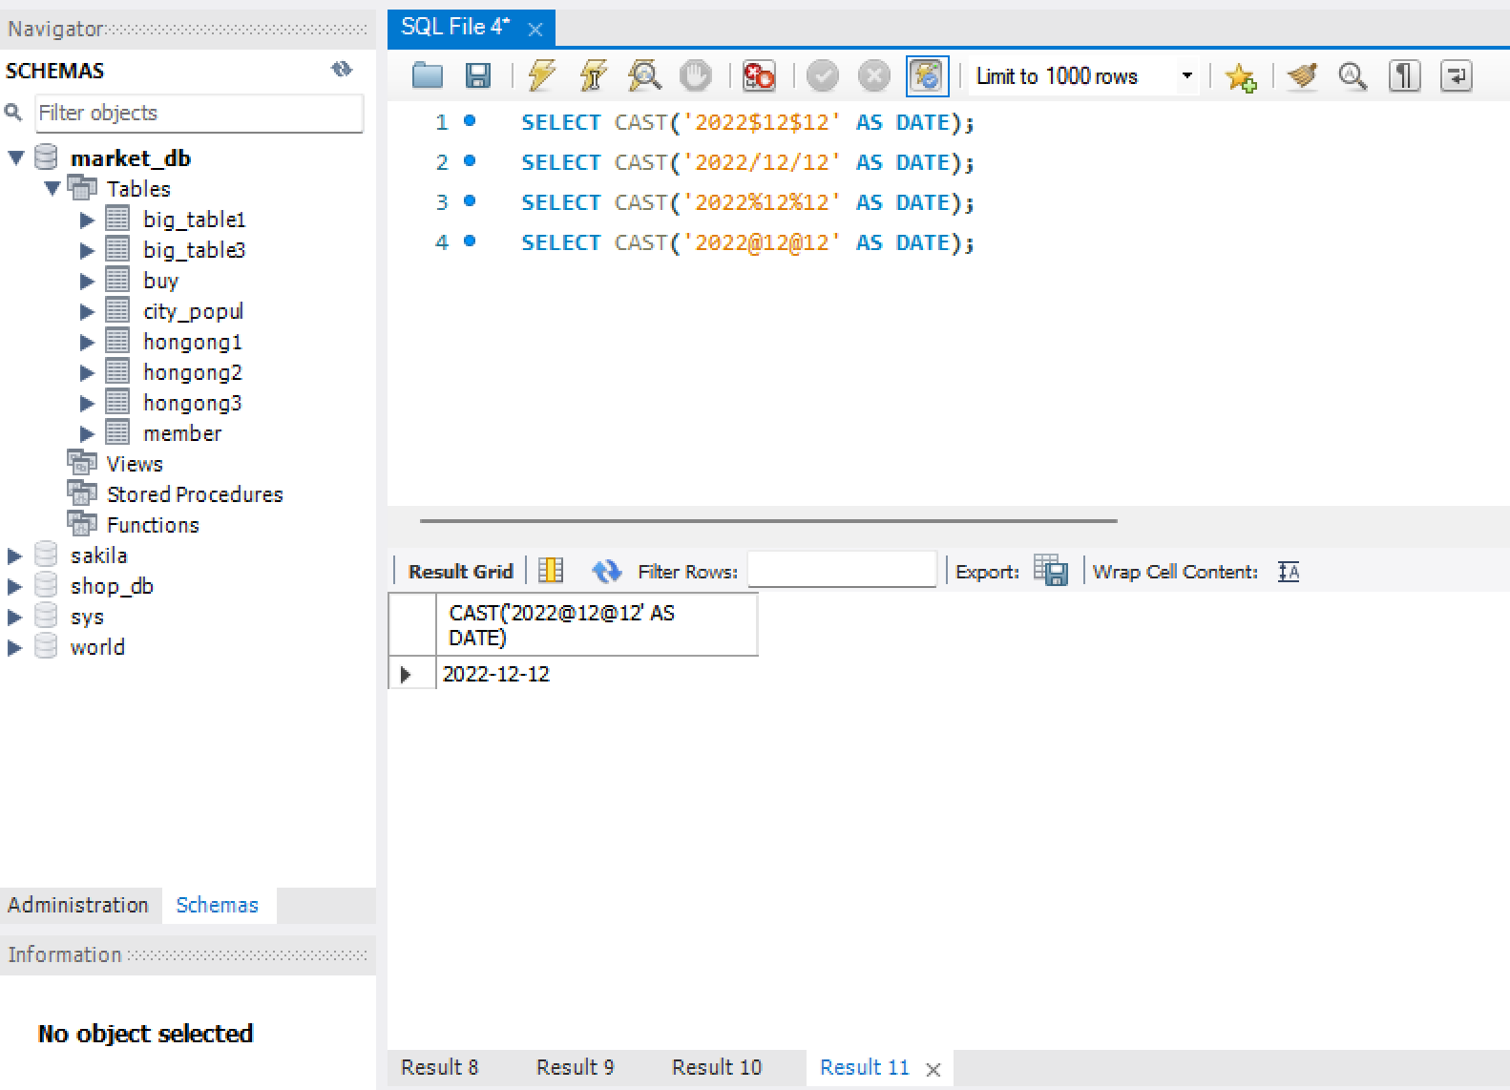
Task: Switch to the Schemas tab
Action: (x=218, y=905)
